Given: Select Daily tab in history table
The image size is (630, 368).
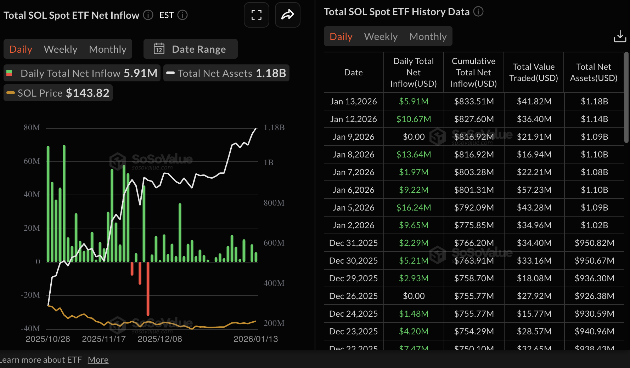Looking at the screenshot, I should coord(341,36).
